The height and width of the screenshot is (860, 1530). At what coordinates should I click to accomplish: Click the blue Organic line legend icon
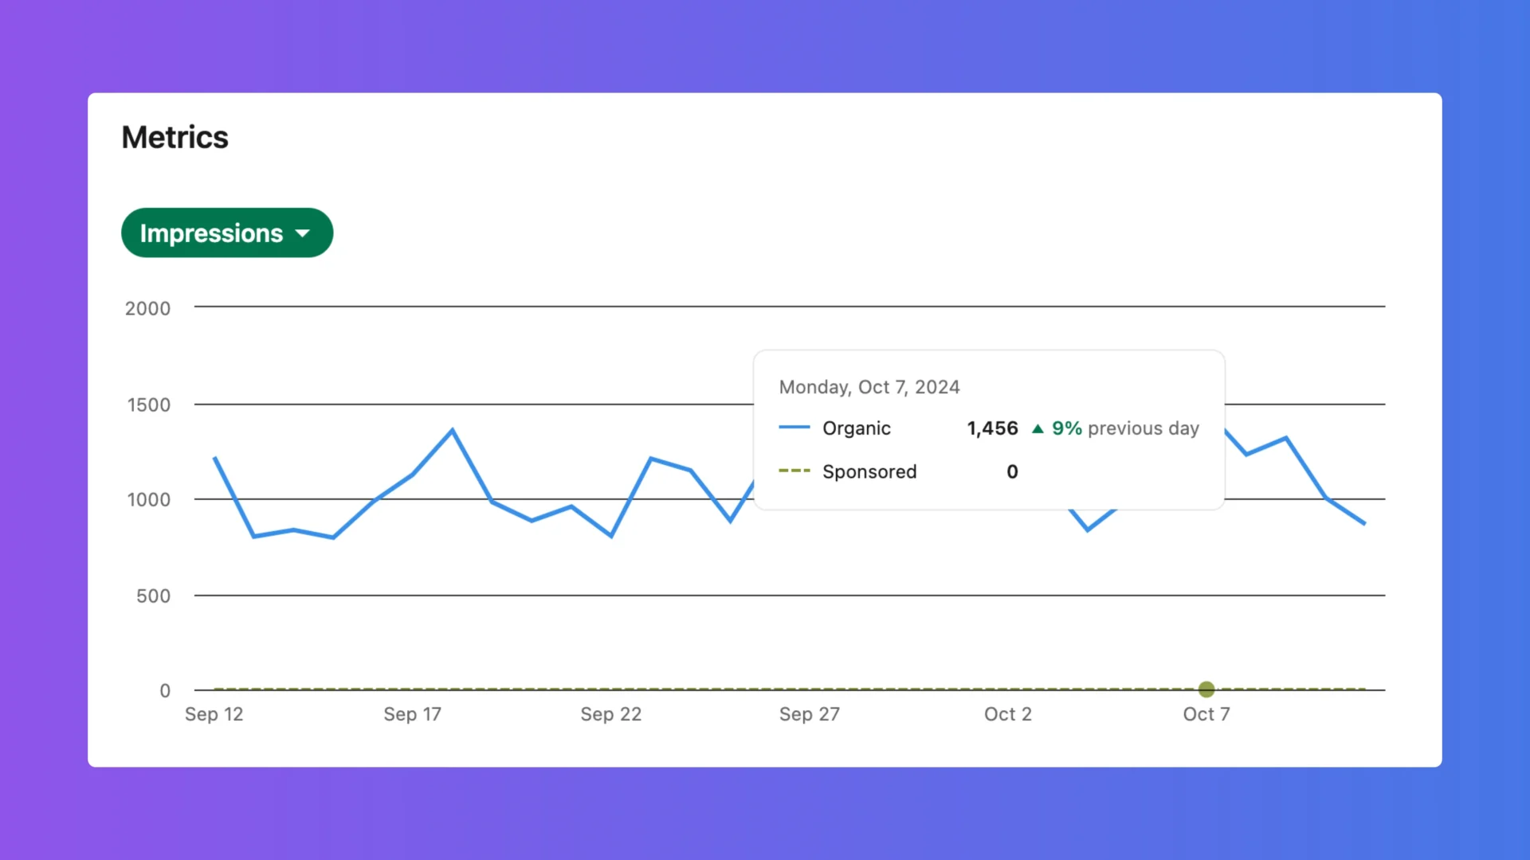(794, 428)
